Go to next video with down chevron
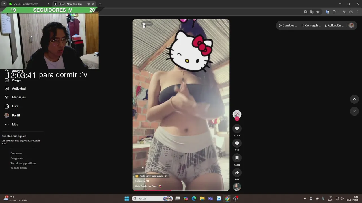The width and height of the screenshot is (362, 203). click(x=354, y=111)
